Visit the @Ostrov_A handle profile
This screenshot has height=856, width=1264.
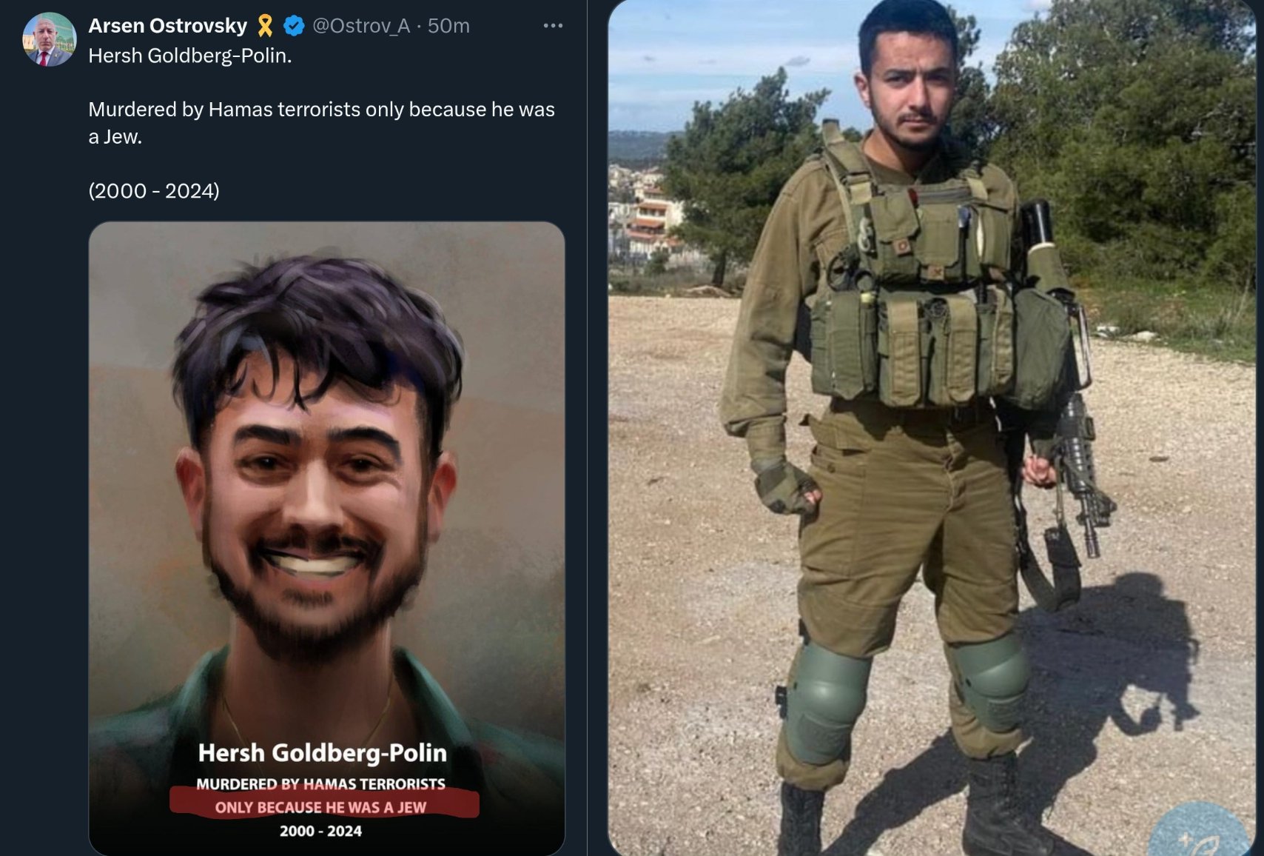coord(361,26)
